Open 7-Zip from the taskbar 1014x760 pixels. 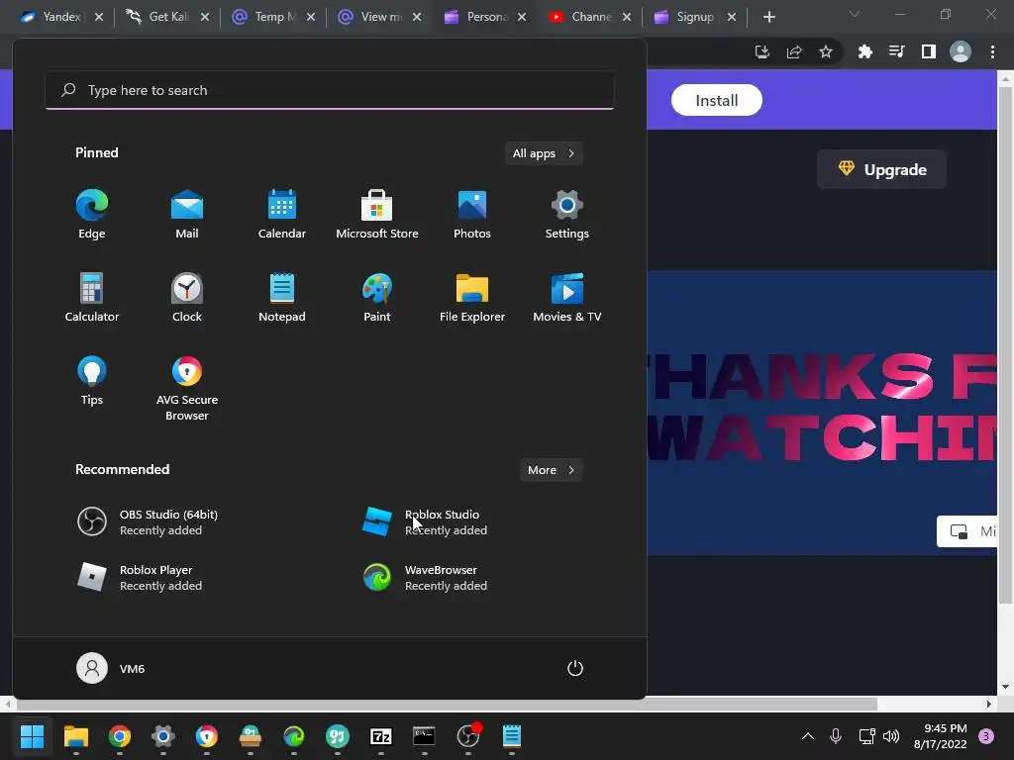tap(381, 736)
